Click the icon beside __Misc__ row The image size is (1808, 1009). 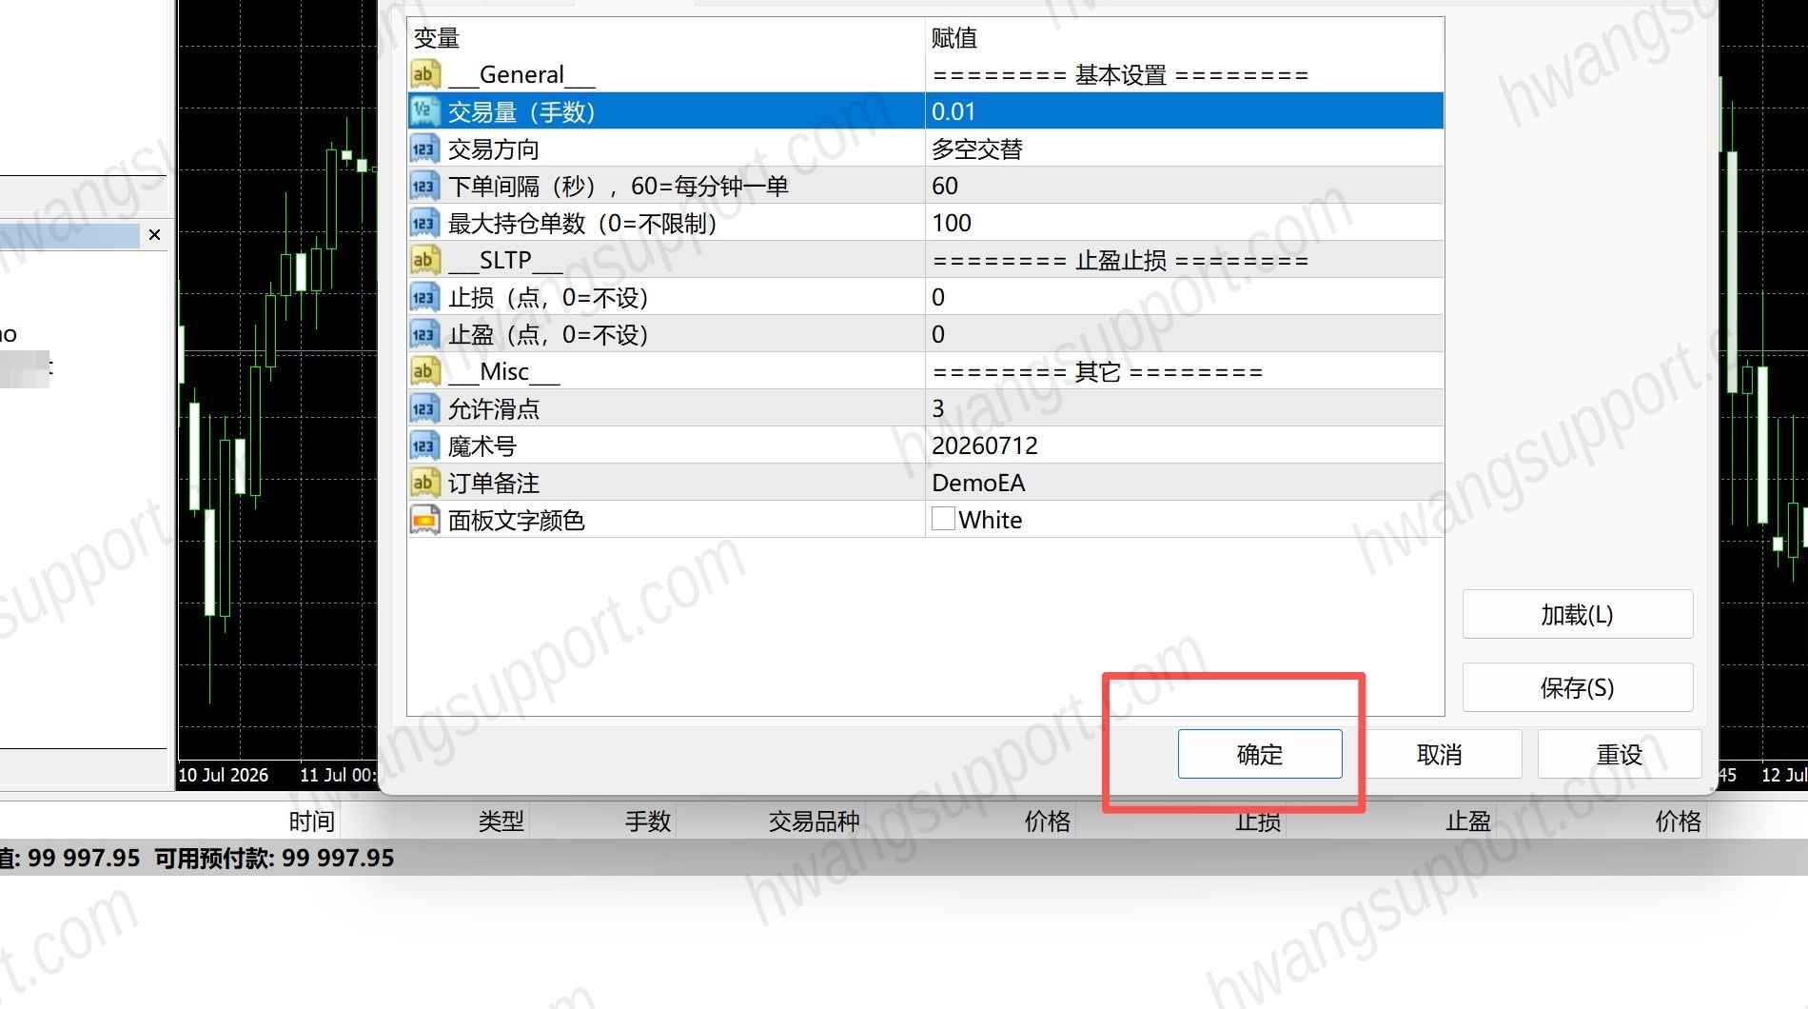(424, 371)
